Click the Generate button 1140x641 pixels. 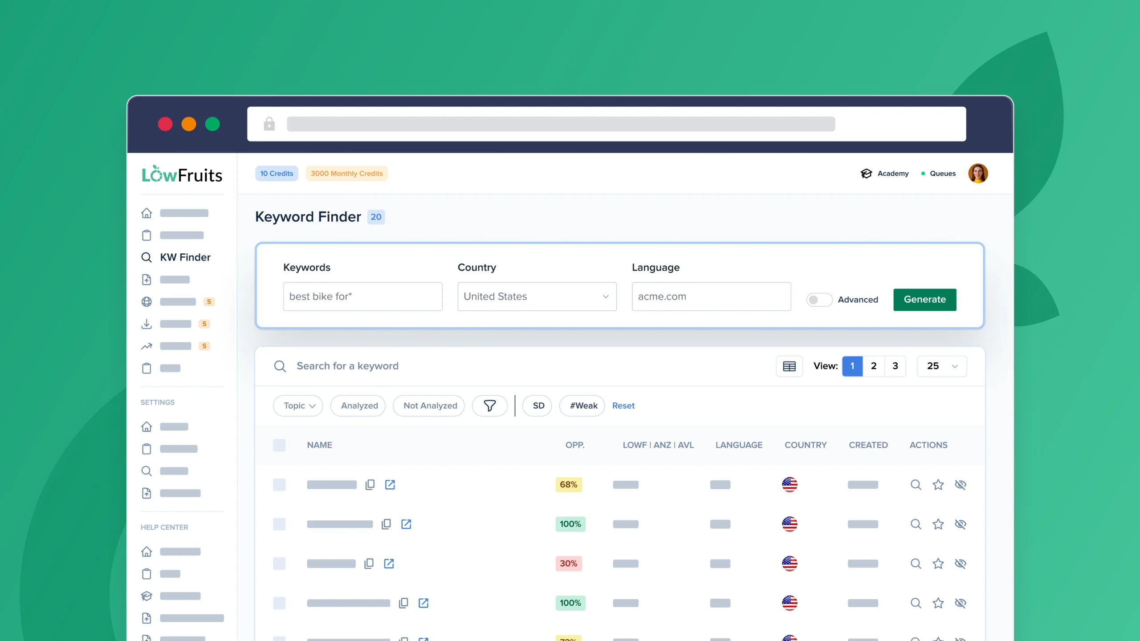(924, 300)
